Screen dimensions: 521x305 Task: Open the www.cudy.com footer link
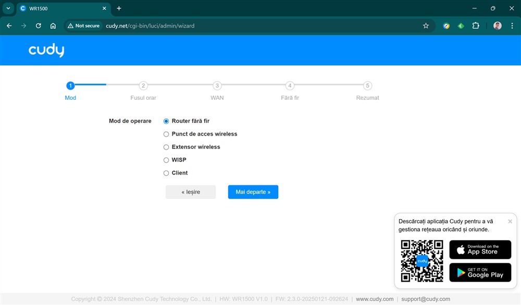[375, 299]
